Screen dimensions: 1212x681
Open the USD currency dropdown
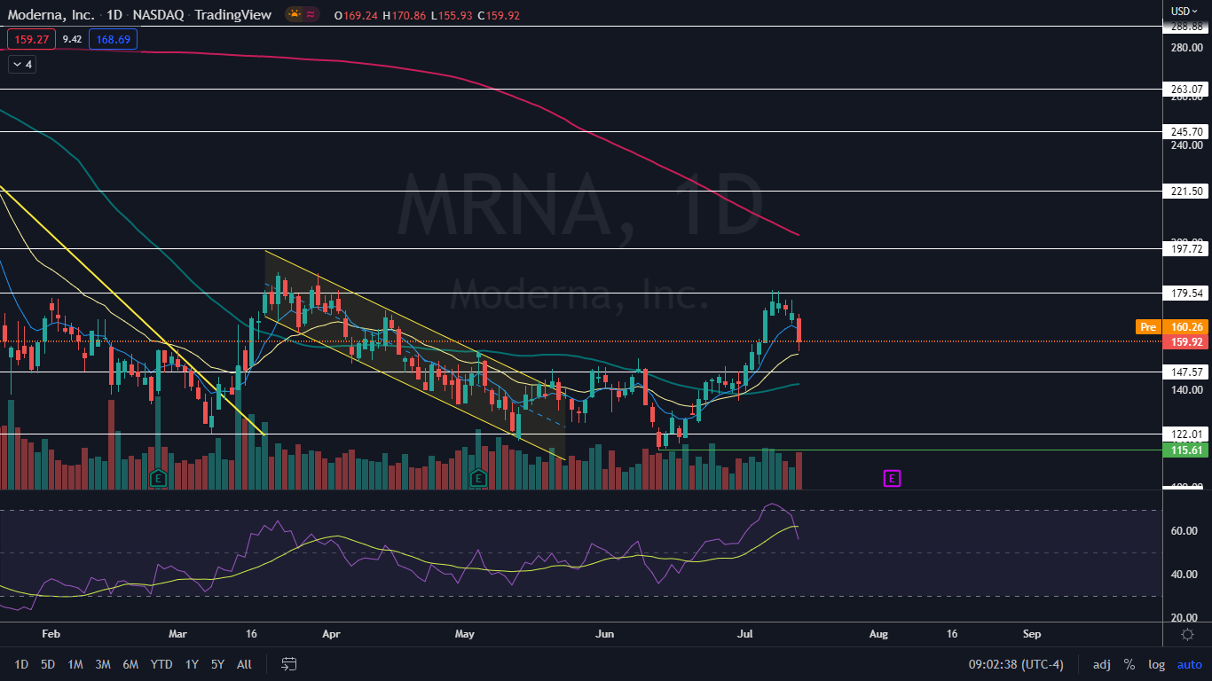(1184, 11)
